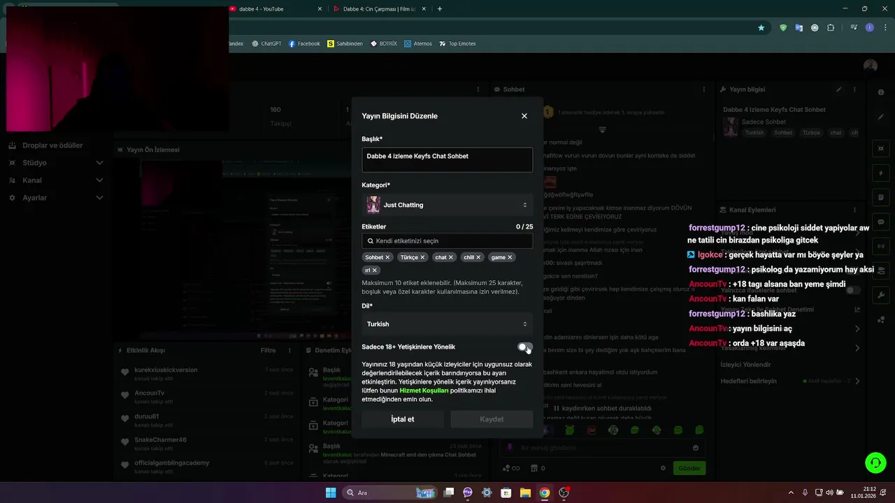
Task: Expand the Hedefleri belirleyin row chevron
Action: [857, 381]
